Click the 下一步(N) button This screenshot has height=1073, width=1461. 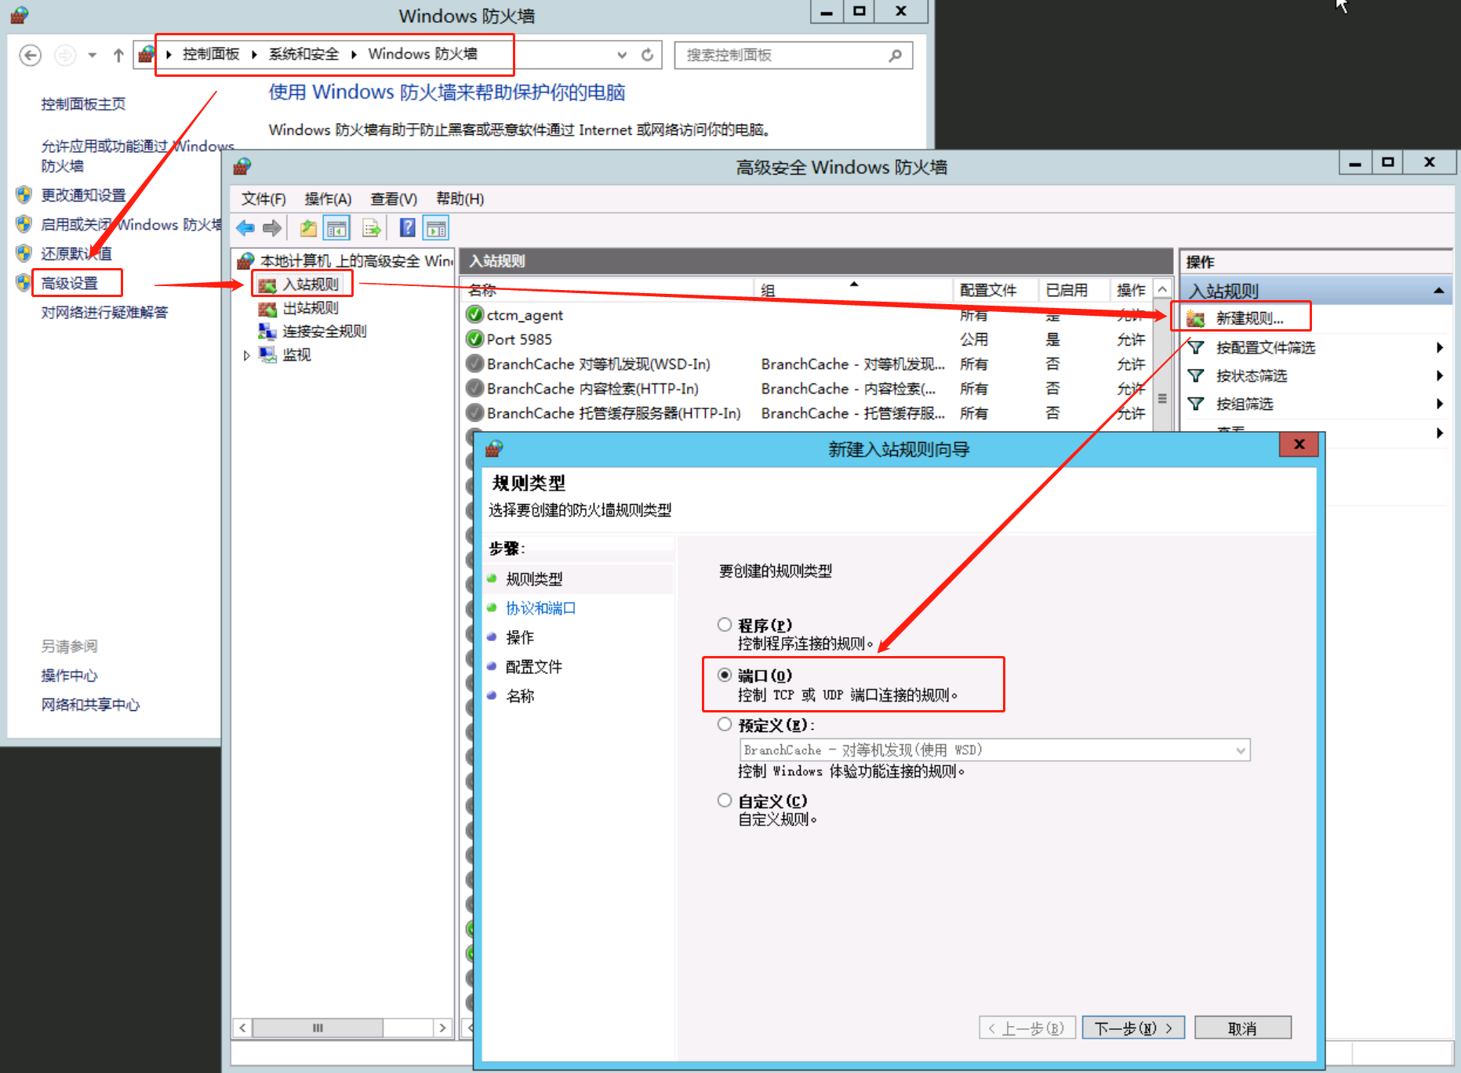1132,1028
